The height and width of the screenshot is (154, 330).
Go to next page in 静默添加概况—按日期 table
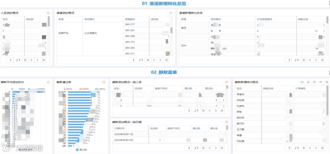coord(216,148)
